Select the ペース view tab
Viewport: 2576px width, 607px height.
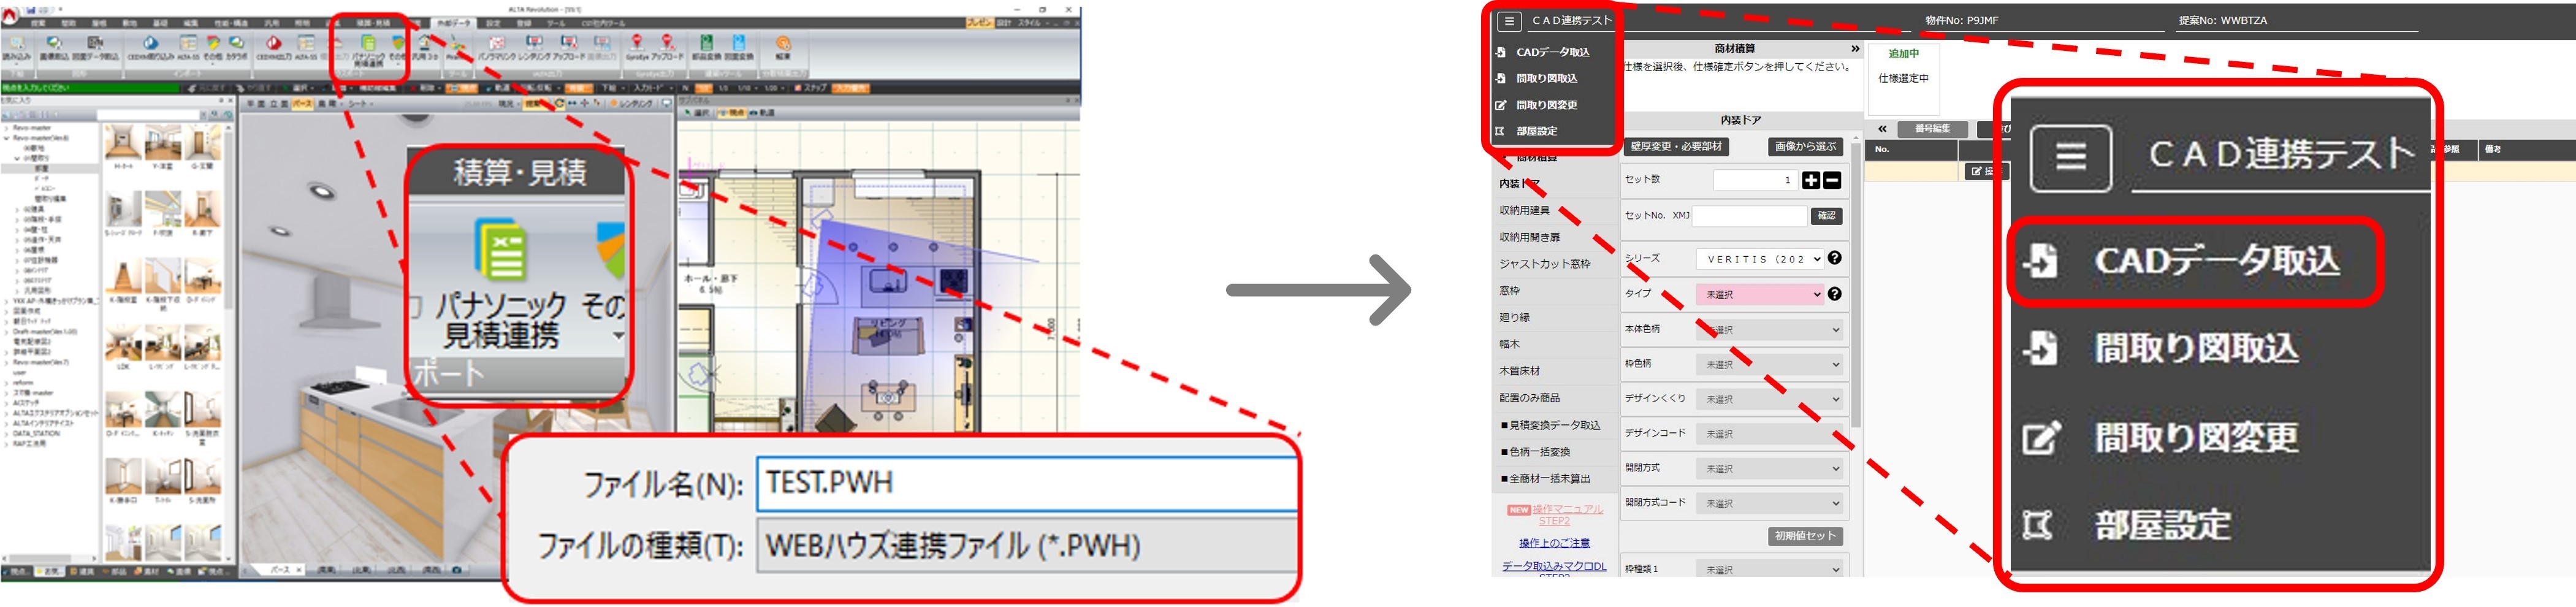pyautogui.click(x=303, y=104)
